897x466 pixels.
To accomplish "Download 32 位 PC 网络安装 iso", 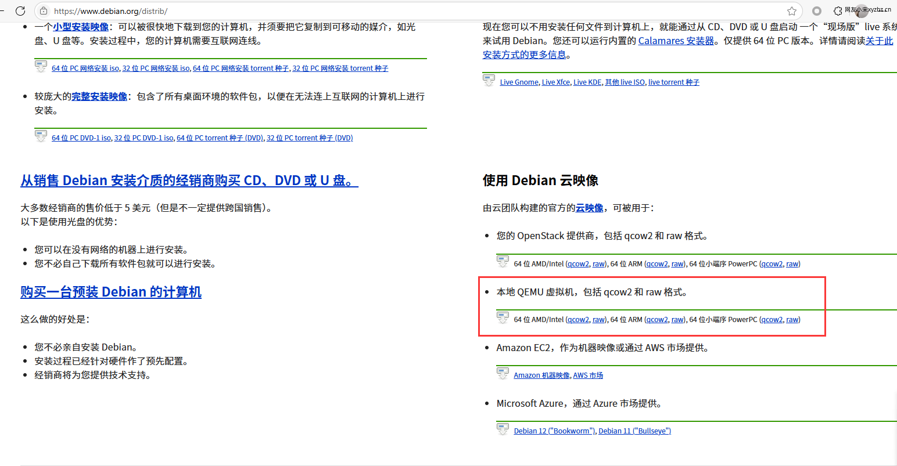I will [156, 68].
